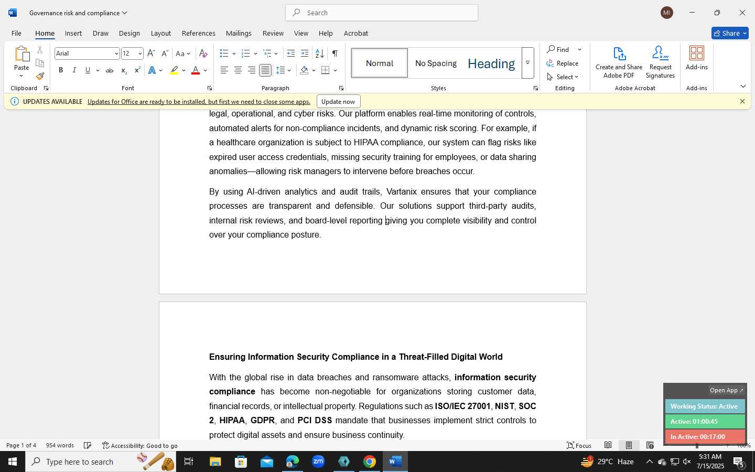Decrease paragraph indent
The height and width of the screenshot is (472, 755).
coord(291,53)
